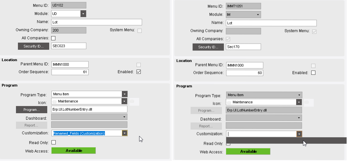This screenshot has height=161, width=348.
Task: Click Menu ID field showing IMMT1051
Action: (x=243, y=6)
